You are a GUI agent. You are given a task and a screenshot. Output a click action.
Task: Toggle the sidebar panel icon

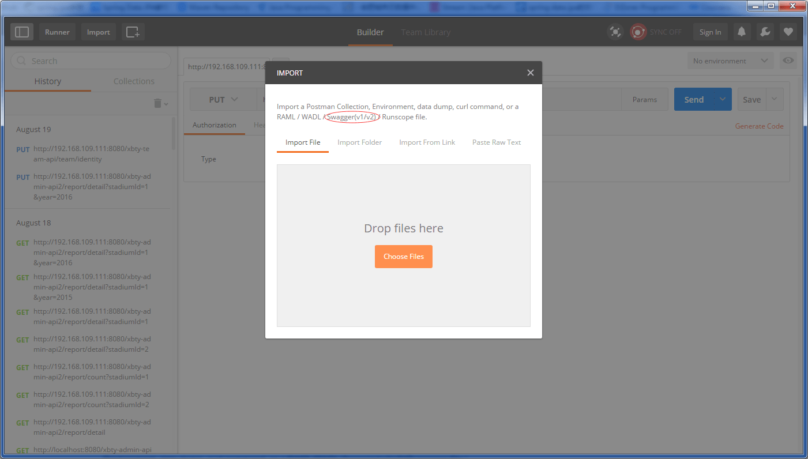(x=21, y=32)
